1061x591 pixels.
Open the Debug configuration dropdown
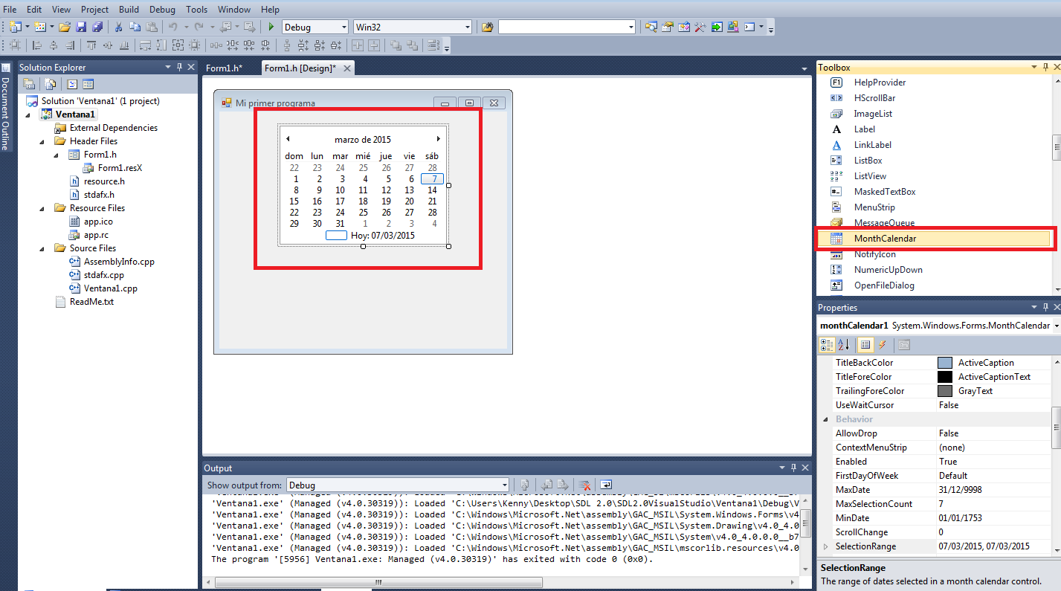tap(344, 27)
